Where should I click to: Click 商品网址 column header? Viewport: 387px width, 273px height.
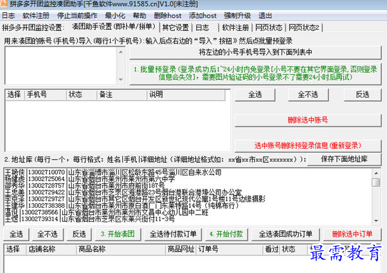(181, 250)
